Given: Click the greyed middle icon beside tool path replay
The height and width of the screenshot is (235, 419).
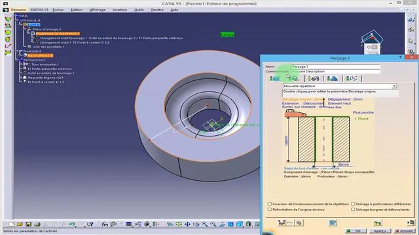Looking at the screenshot, I should (290, 223).
